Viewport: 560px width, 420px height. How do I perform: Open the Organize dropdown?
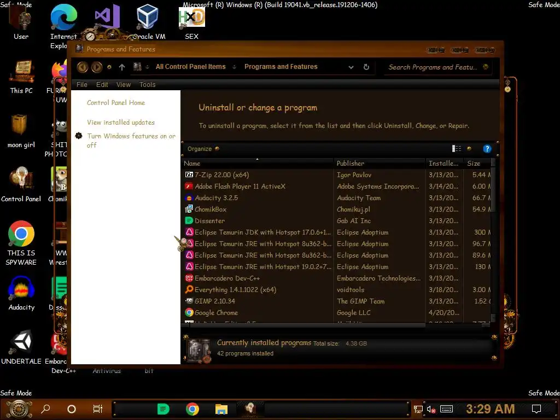coord(203,149)
